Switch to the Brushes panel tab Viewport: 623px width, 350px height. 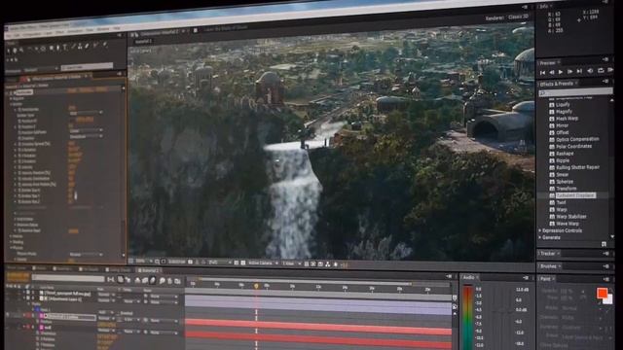pyautogui.click(x=548, y=265)
